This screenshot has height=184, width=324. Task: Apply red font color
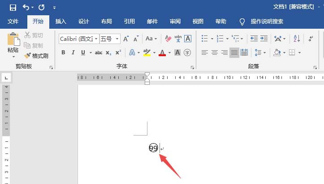(x=162, y=53)
